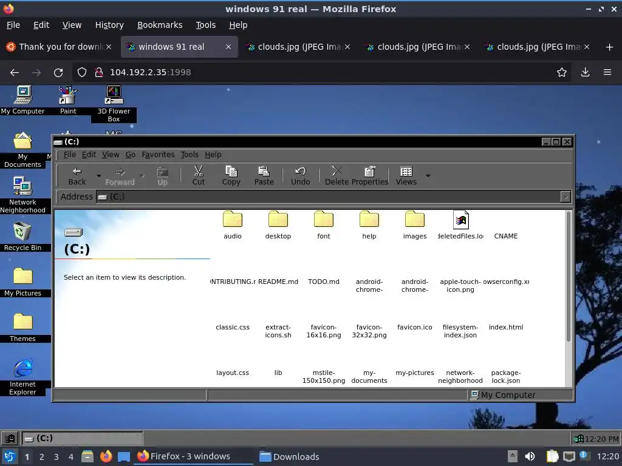Click the Properties toolbar icon
Viewport: 622px width, 466px height.
[369, 171]
